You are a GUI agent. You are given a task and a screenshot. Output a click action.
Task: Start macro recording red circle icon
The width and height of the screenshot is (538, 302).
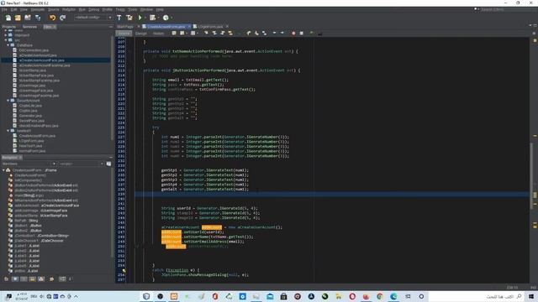(293, 34)
